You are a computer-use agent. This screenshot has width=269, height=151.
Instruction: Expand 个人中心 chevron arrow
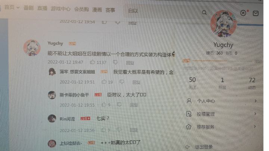point(256,101)
